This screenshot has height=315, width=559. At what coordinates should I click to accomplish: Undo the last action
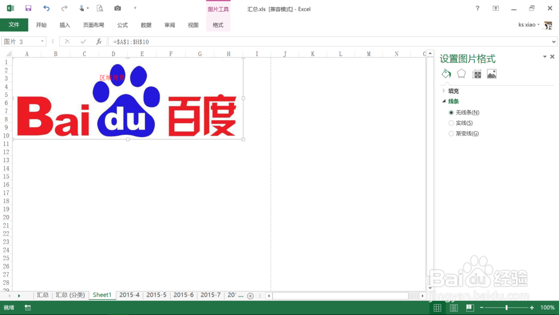pyautogui.click(x=46, y=8)
